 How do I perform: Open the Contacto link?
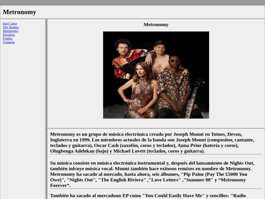[9, 42]
